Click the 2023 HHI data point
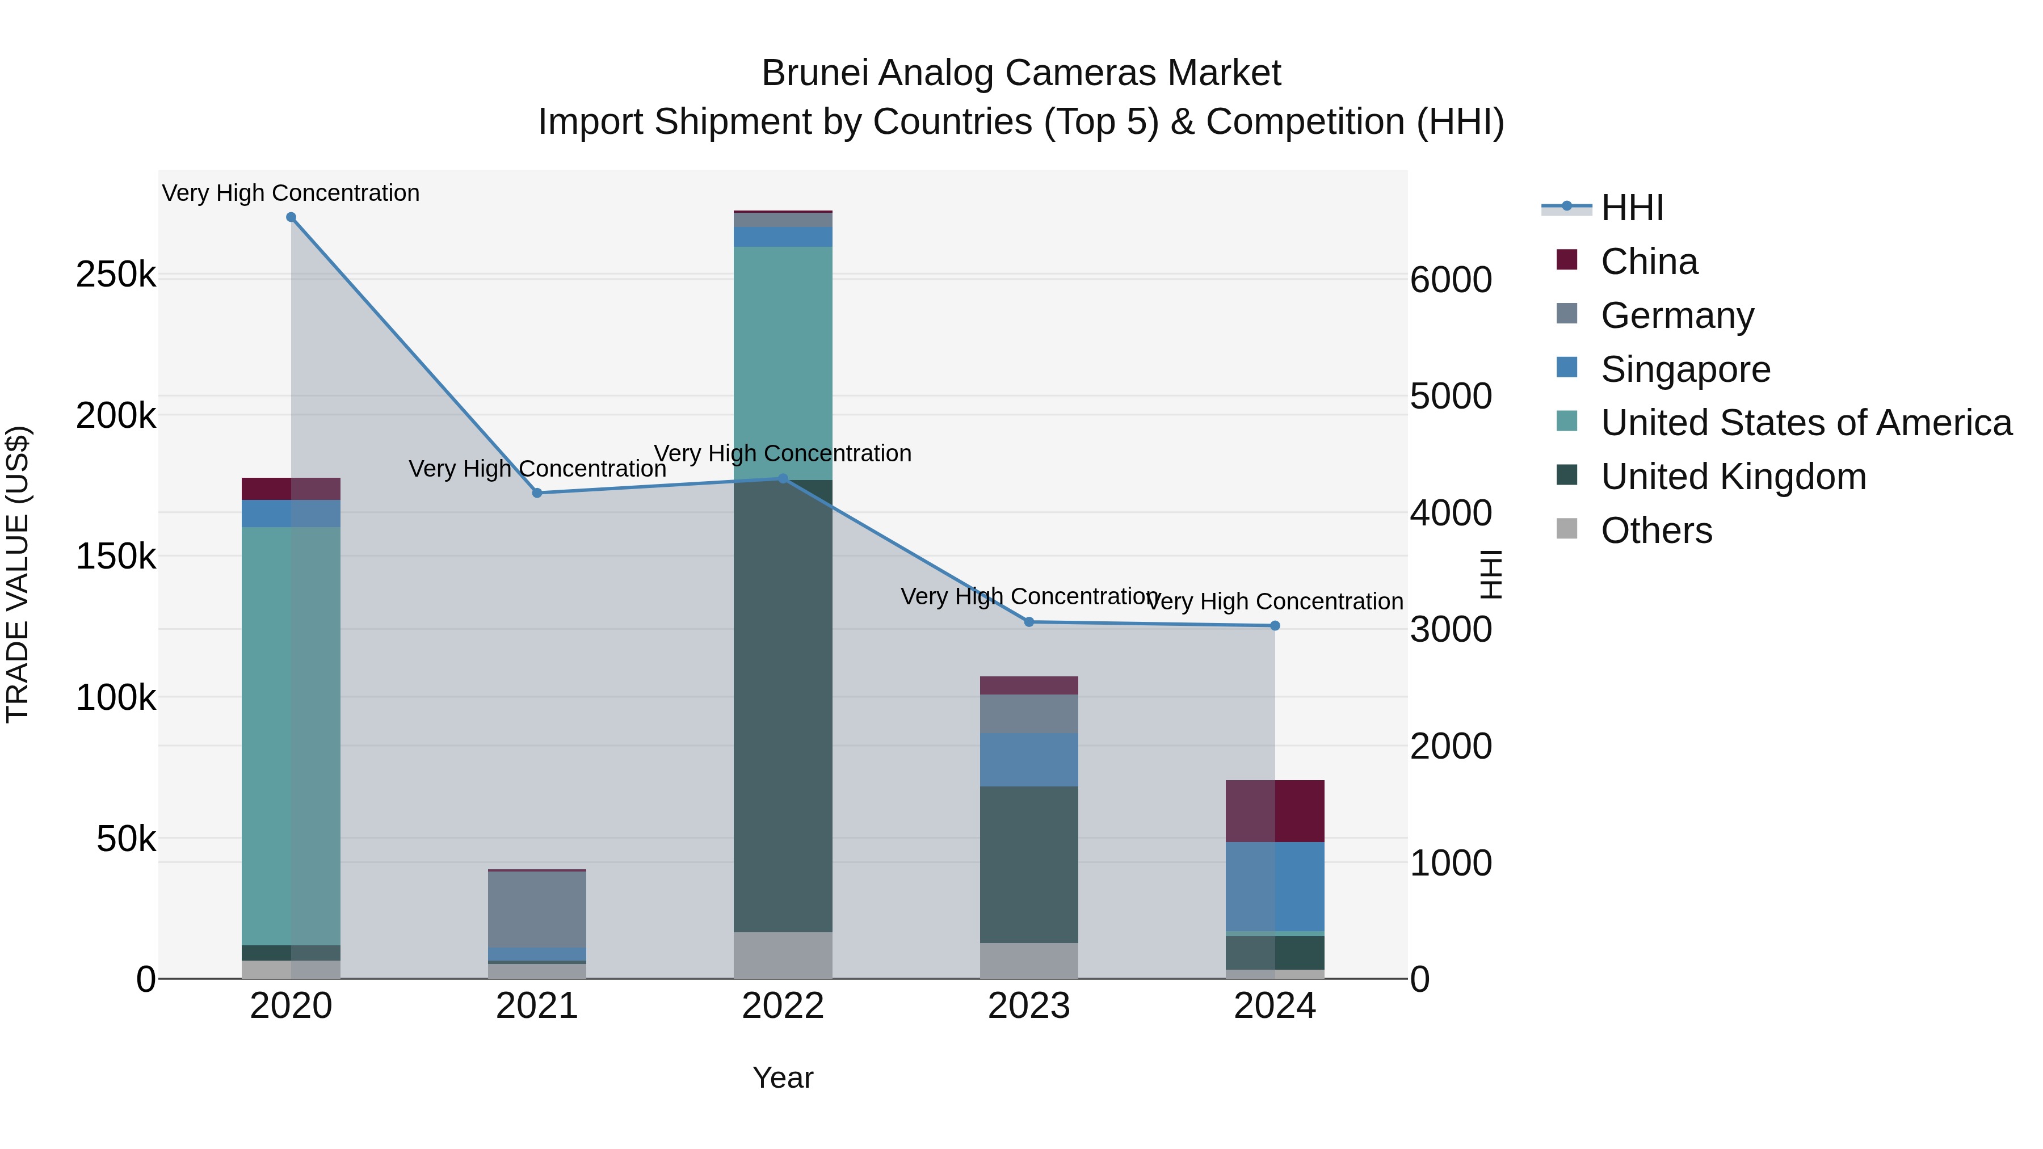Viewport: 2043px width, 1149px height. click(1029, 622)
